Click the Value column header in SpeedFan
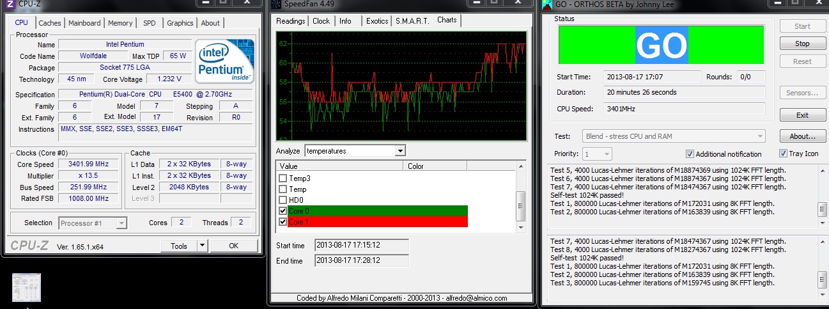Image resolution: width=829 pixels, height=309 pixels. [341, 166]
